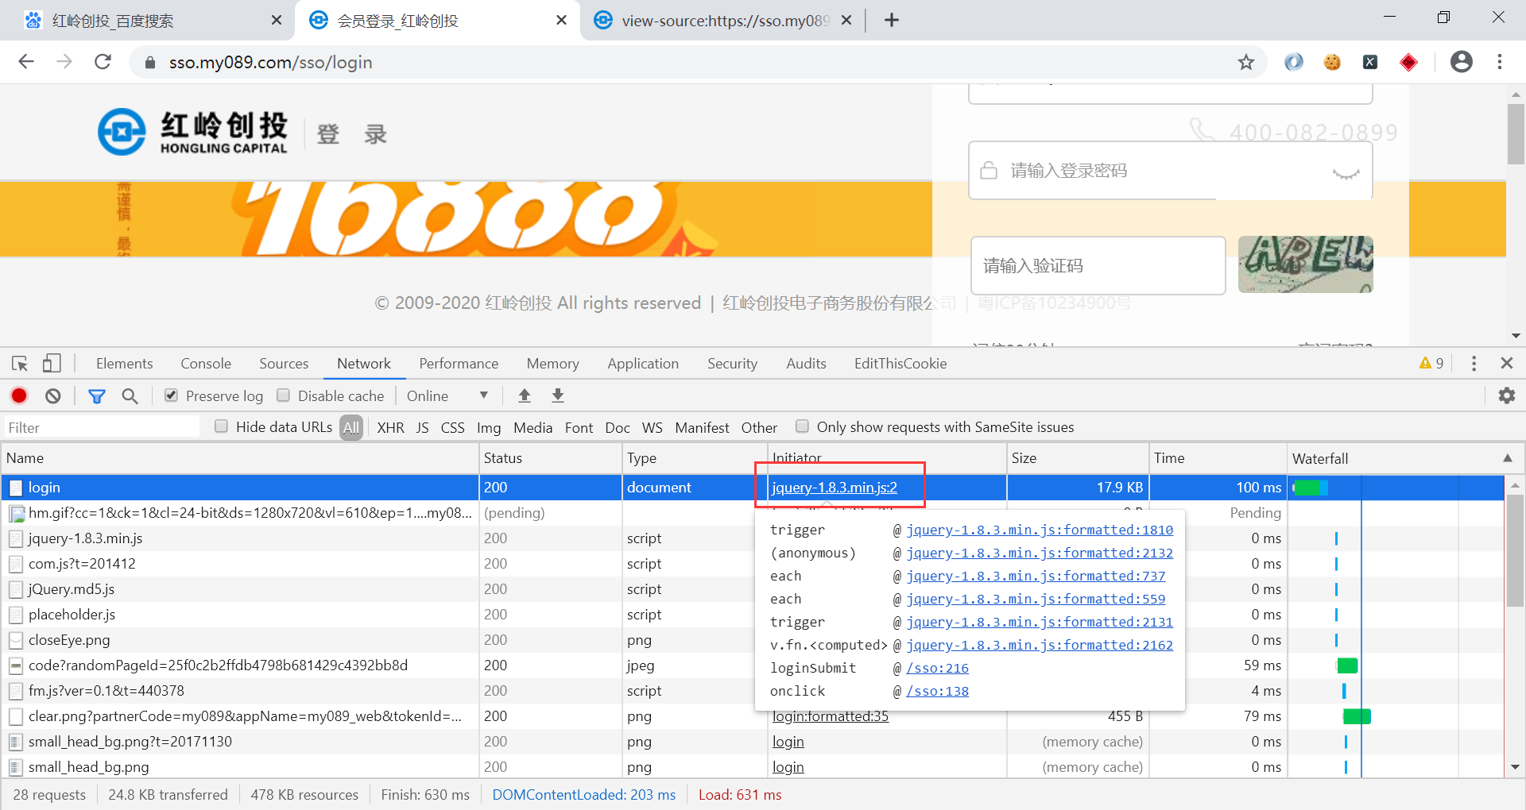This screenshot has height=810, width=1526.
Task: Sort requests by Size column
Action: coord(1077,458)
